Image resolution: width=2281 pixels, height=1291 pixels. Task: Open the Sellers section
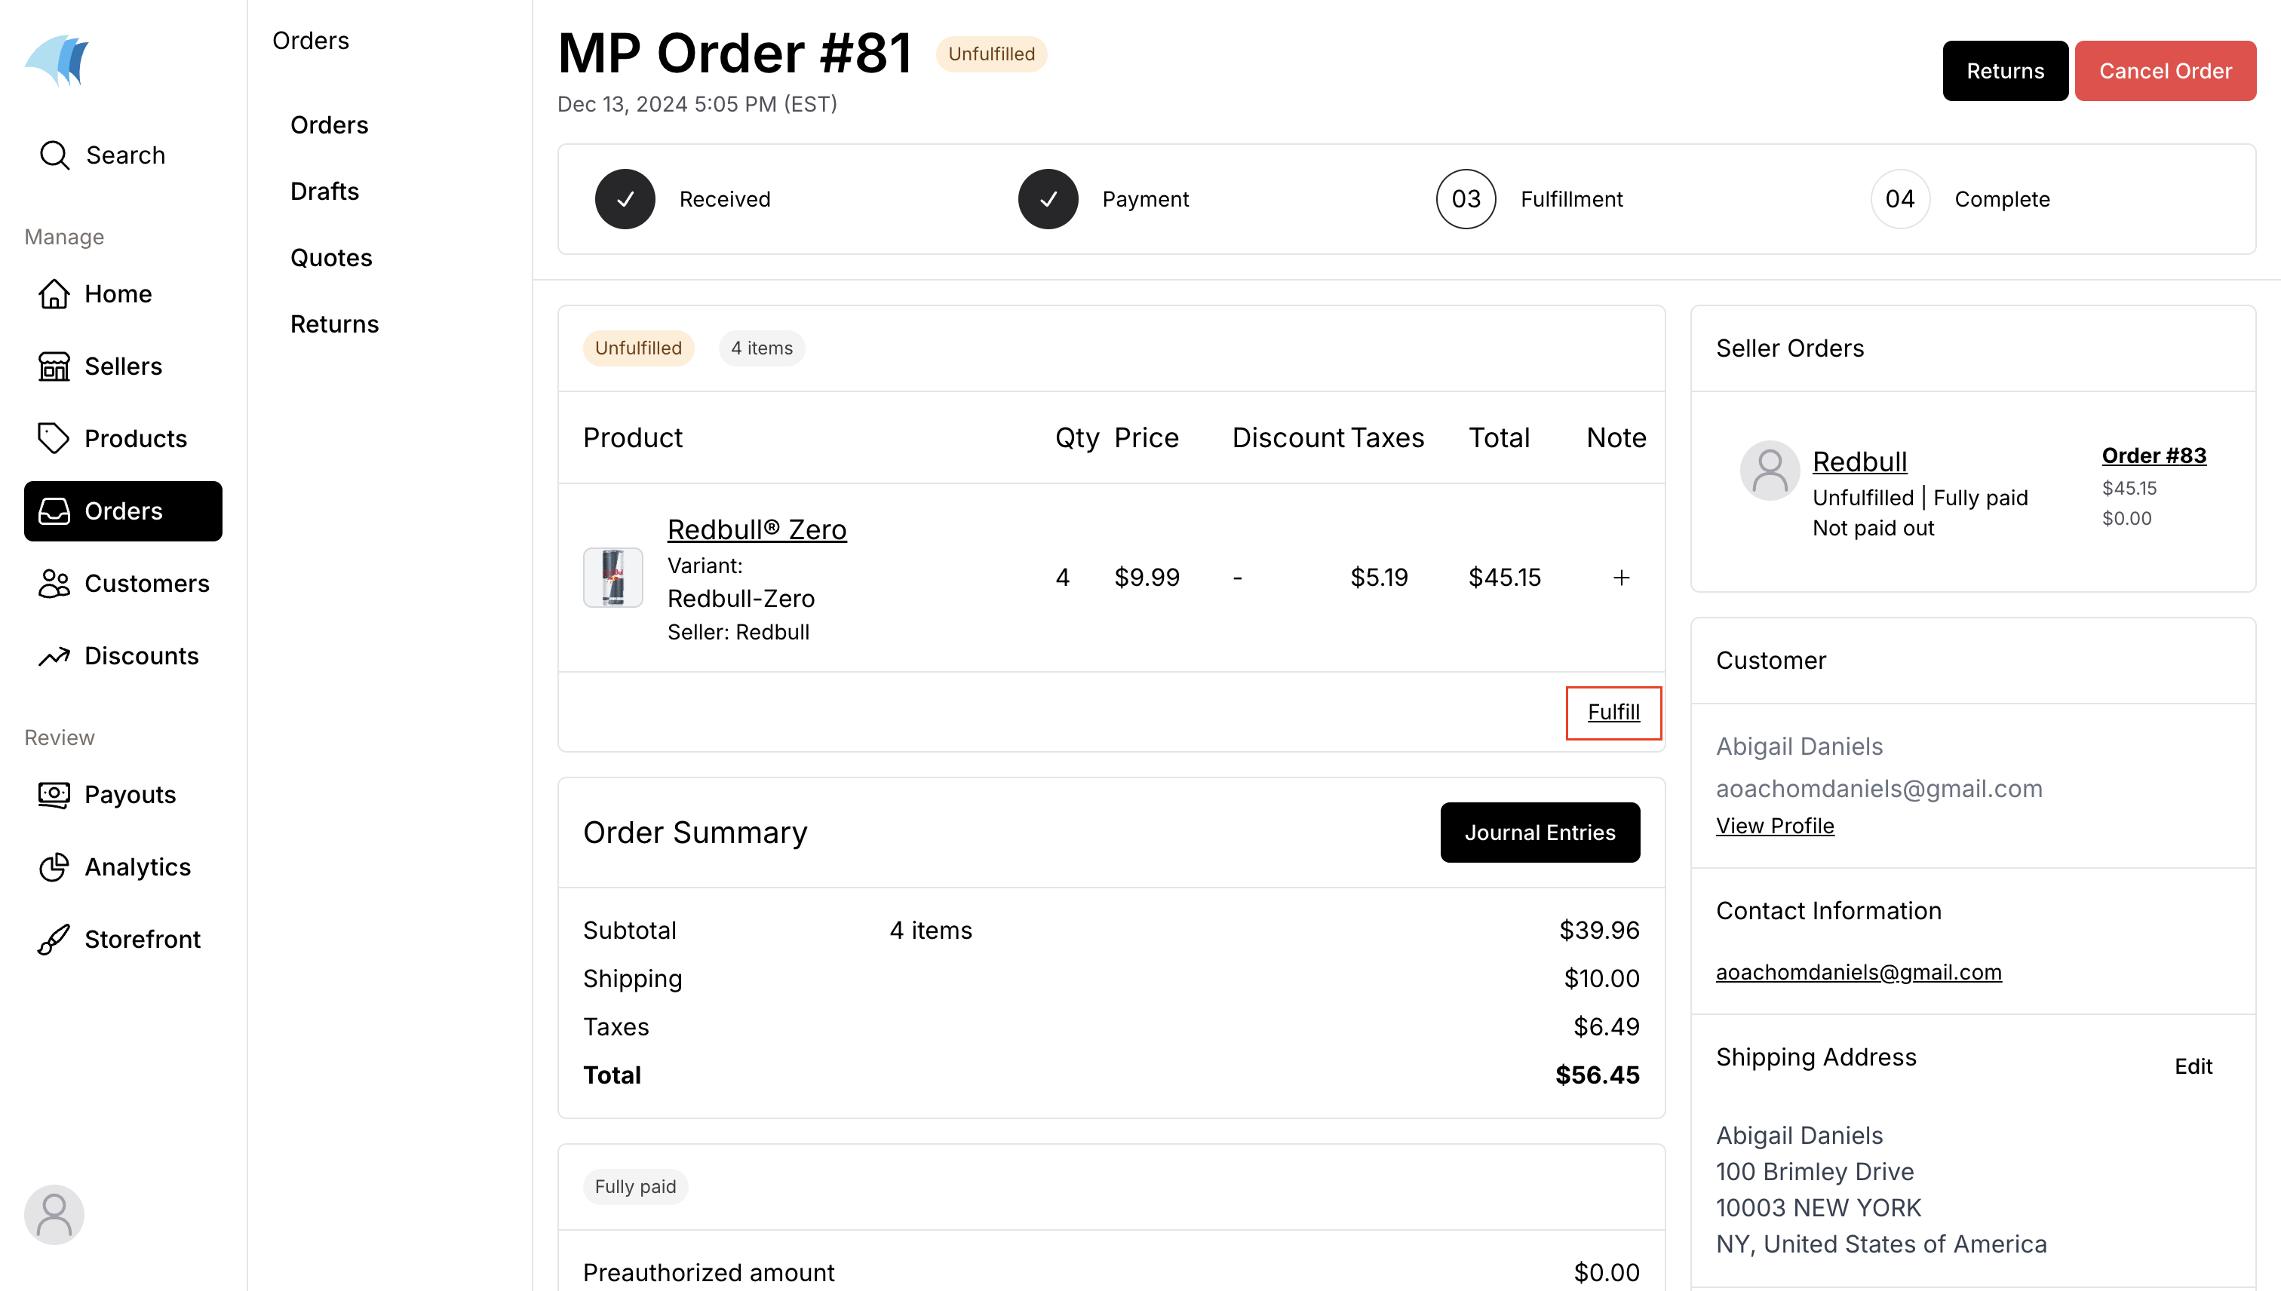pyautogui.click(x=122, y=365)
